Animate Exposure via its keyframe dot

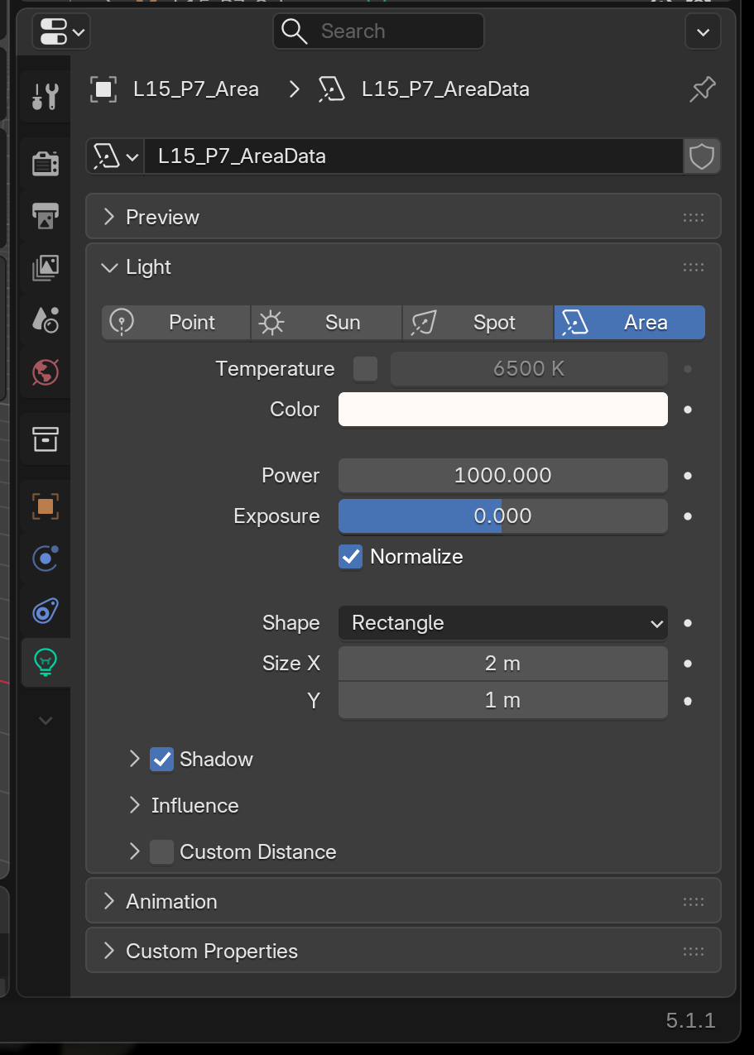(688, 516)
